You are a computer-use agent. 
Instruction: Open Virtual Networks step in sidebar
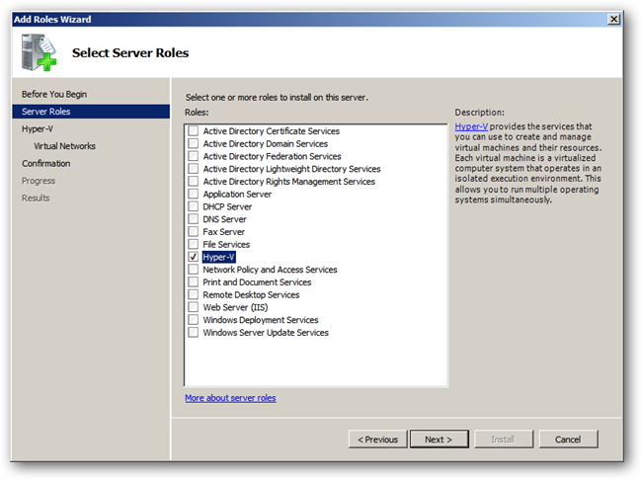(x=64, y=146)
